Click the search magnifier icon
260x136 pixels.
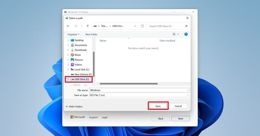coord(186,26)
